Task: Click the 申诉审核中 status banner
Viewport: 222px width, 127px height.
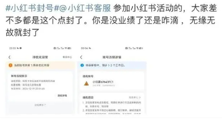Action: click(112, 65)
